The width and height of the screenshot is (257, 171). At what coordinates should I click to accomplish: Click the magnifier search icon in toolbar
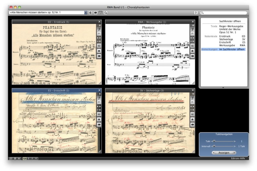(x=105, y=13)
